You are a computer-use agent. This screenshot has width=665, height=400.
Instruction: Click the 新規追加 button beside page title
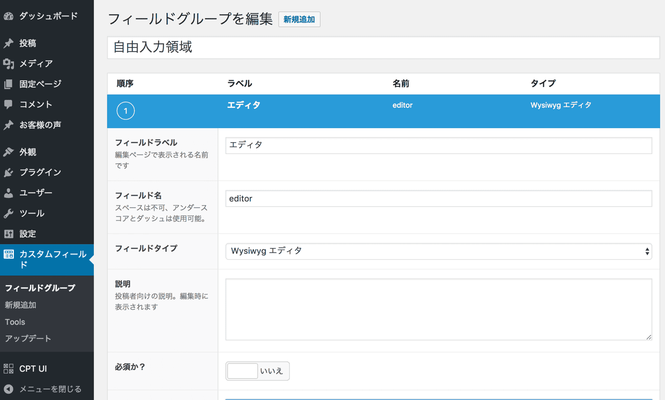pyautogui.click(x=299, y=20)
